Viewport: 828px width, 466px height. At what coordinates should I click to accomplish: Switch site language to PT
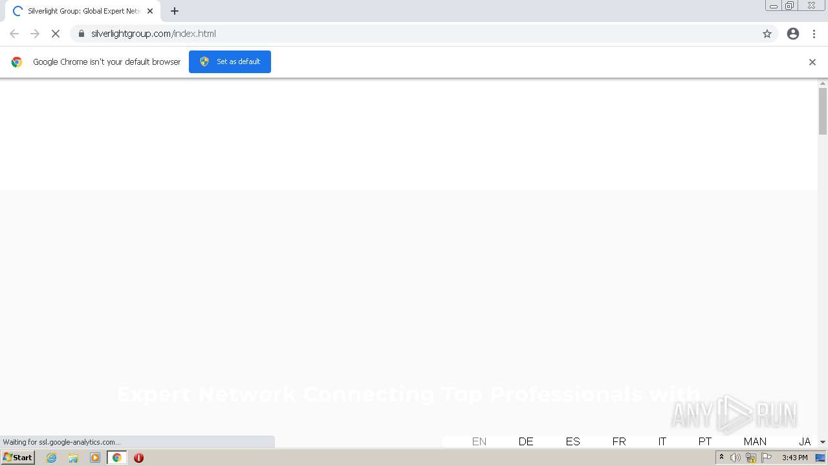point(705,441)
